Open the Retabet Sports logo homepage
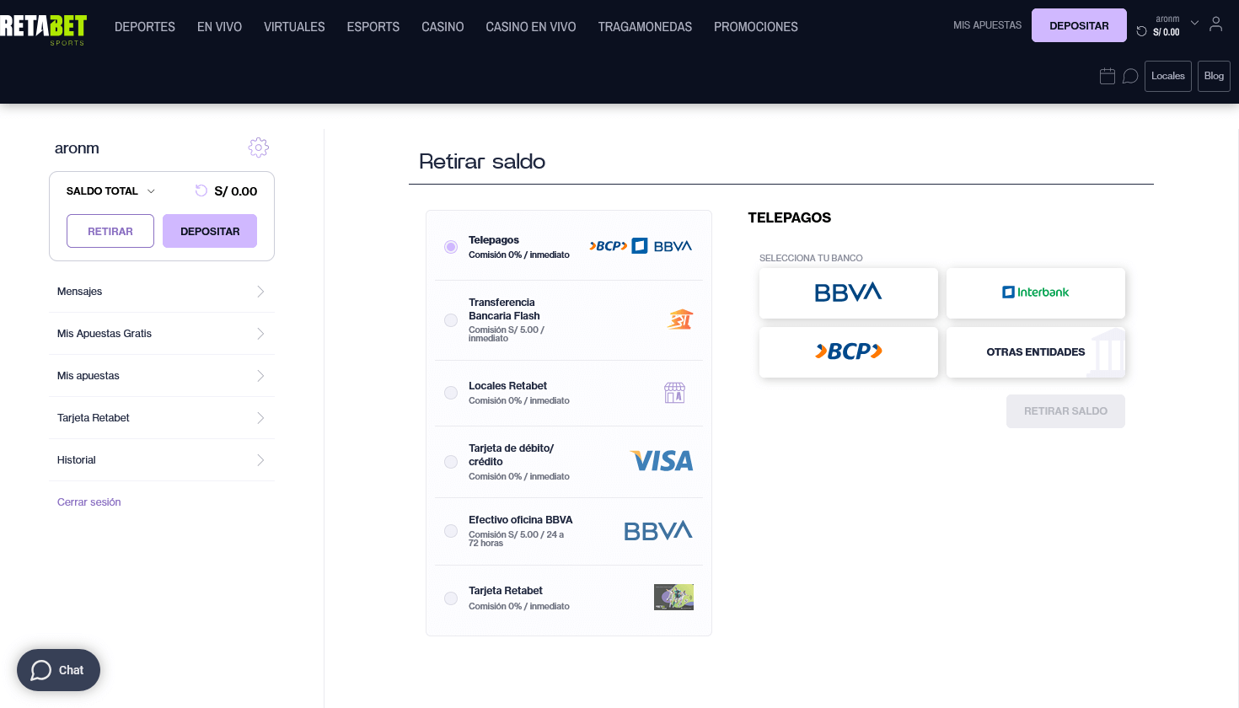1239x708 pixels. pyautogui.click(x=43, y=29)
